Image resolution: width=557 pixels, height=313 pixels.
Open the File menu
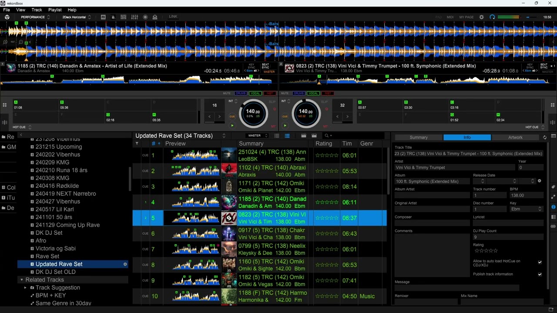[7, 10]
